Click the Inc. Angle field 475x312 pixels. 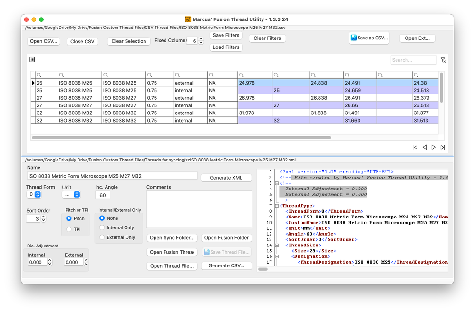click(103, 195)
